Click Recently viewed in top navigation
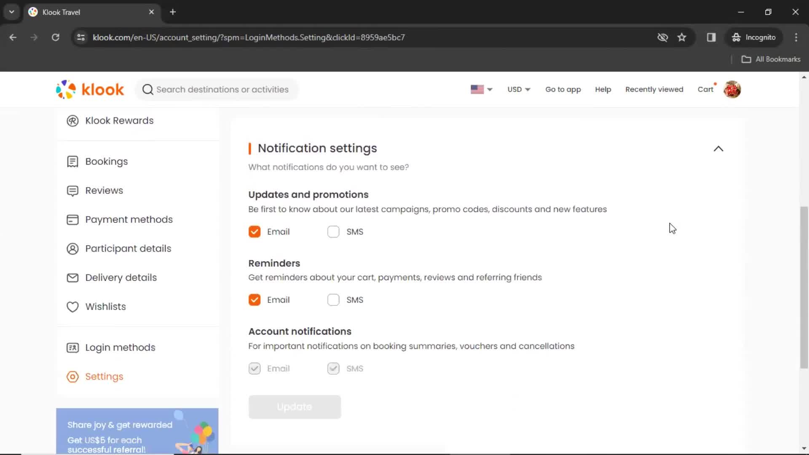 [x=654, y=89]
